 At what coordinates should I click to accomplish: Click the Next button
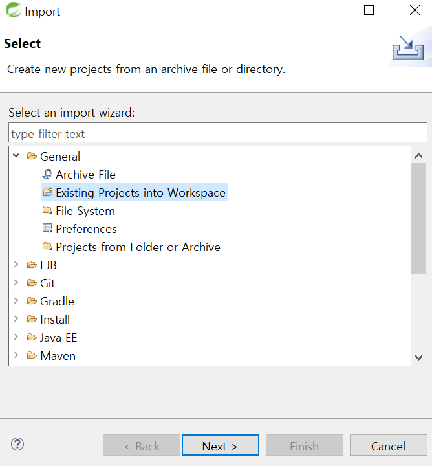tap(221, 445)
